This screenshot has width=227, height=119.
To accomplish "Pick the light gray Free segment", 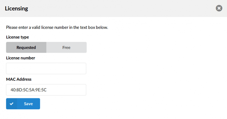I will tap(66, 47).
